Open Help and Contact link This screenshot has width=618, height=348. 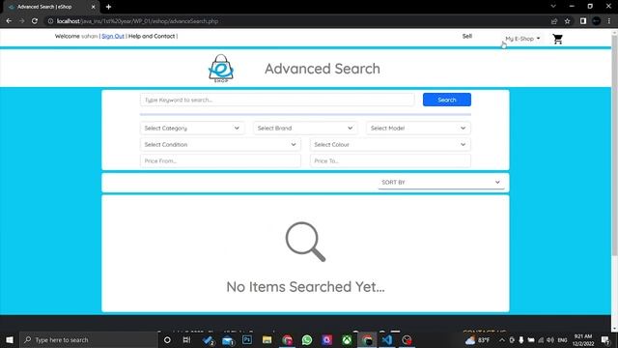[x=152, y=36]
